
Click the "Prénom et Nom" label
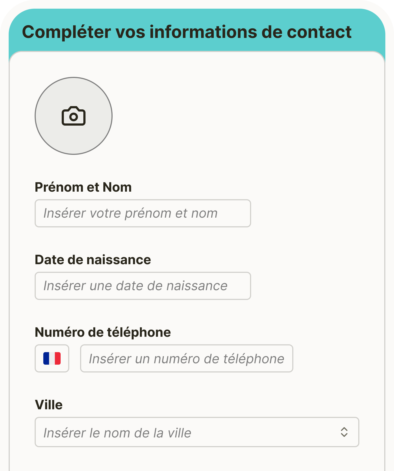click(x=83, y=187)
